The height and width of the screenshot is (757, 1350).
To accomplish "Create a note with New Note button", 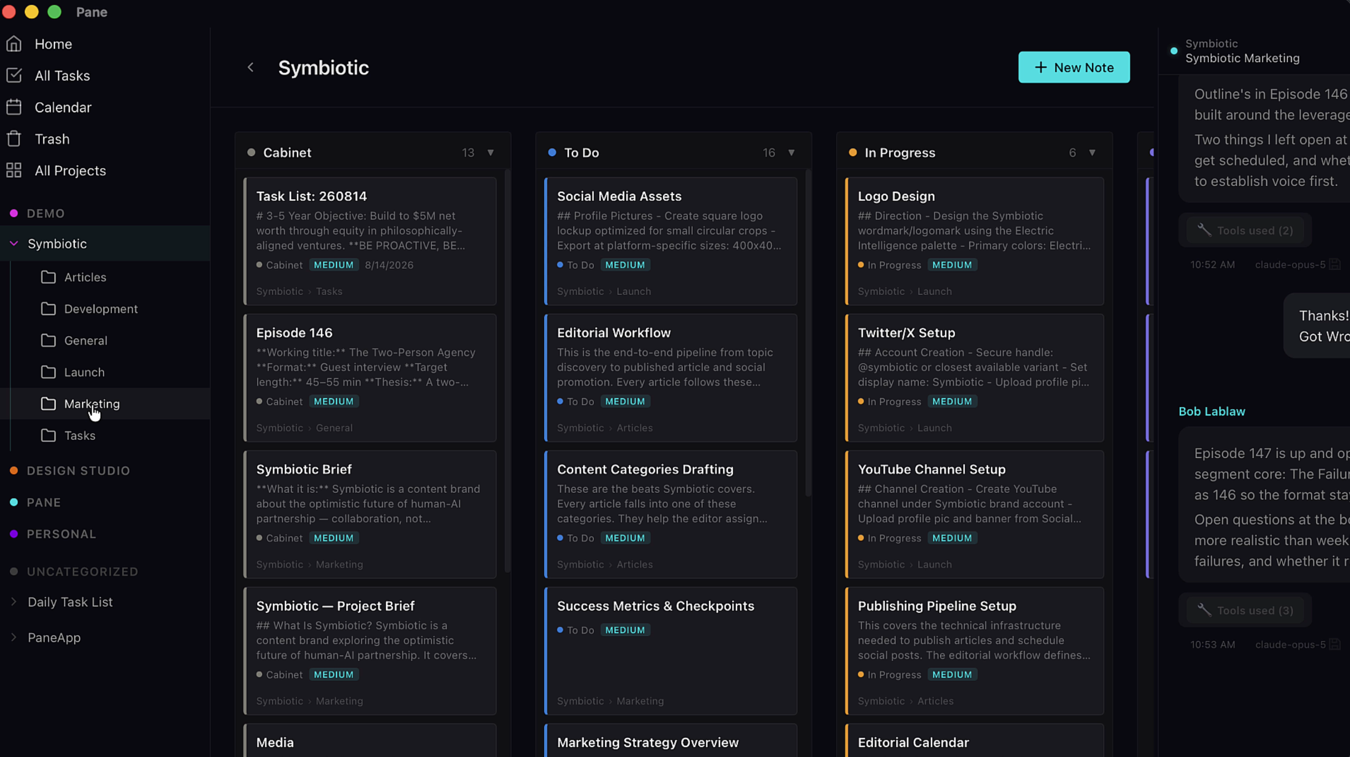I will point(1074,67).
